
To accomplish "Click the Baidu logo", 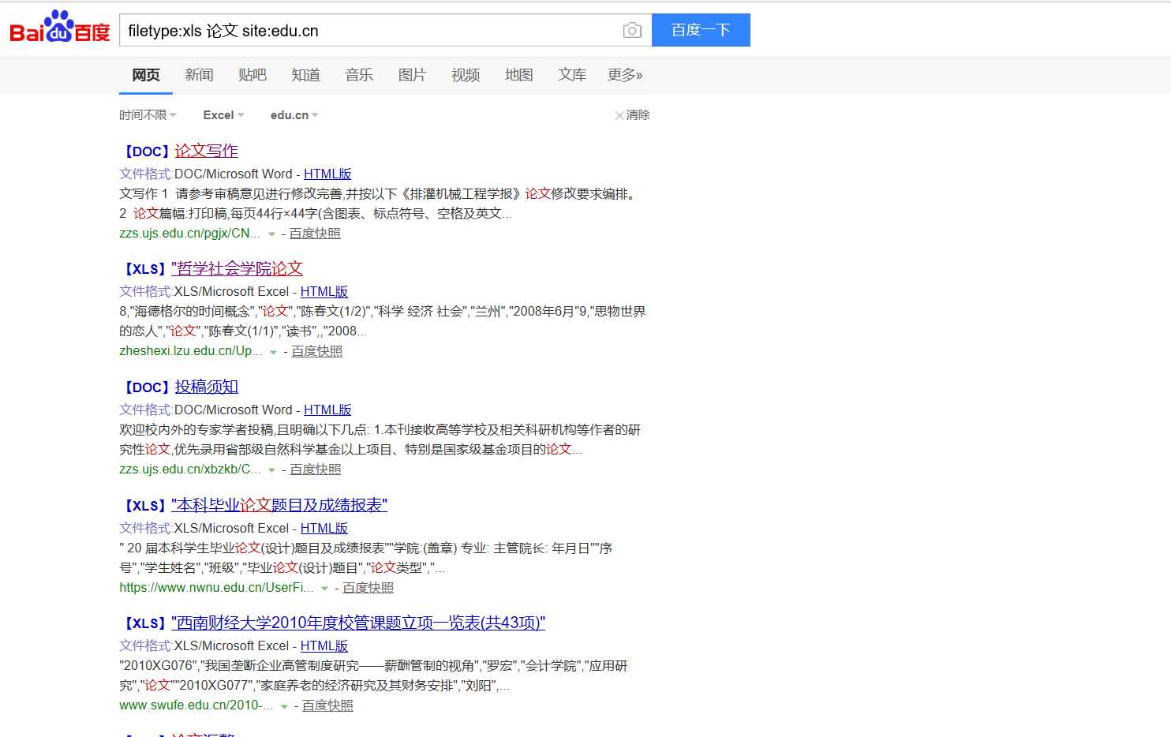I will point(60,28).
